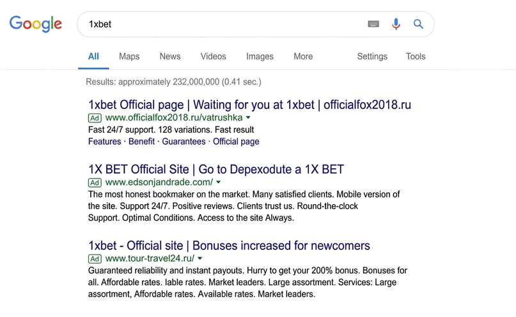Open the 'Bonuses increased for newcomers' result
This screenshot has height=317, width=516.
(229, 246)
